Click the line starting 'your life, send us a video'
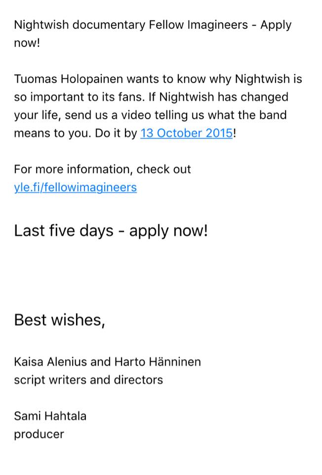Image resolution: width=322 pixels, height=475 pixels. (150, 115)
